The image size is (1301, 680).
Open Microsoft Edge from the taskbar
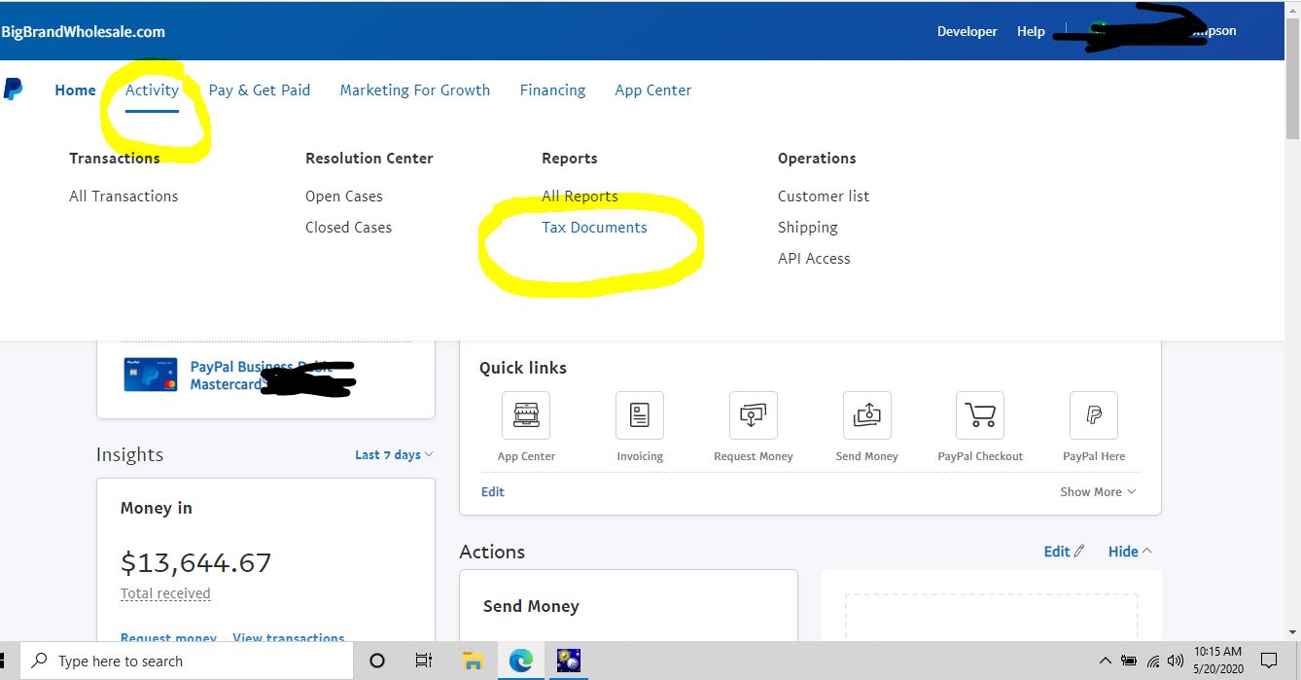[x=521, y=662]
